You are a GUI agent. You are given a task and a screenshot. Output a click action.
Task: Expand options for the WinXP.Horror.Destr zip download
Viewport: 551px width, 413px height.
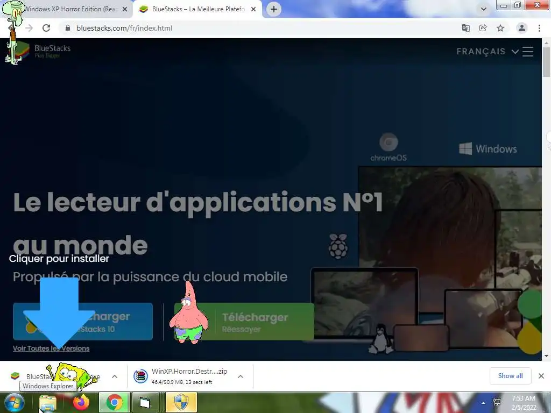click(x=241, y=376)
